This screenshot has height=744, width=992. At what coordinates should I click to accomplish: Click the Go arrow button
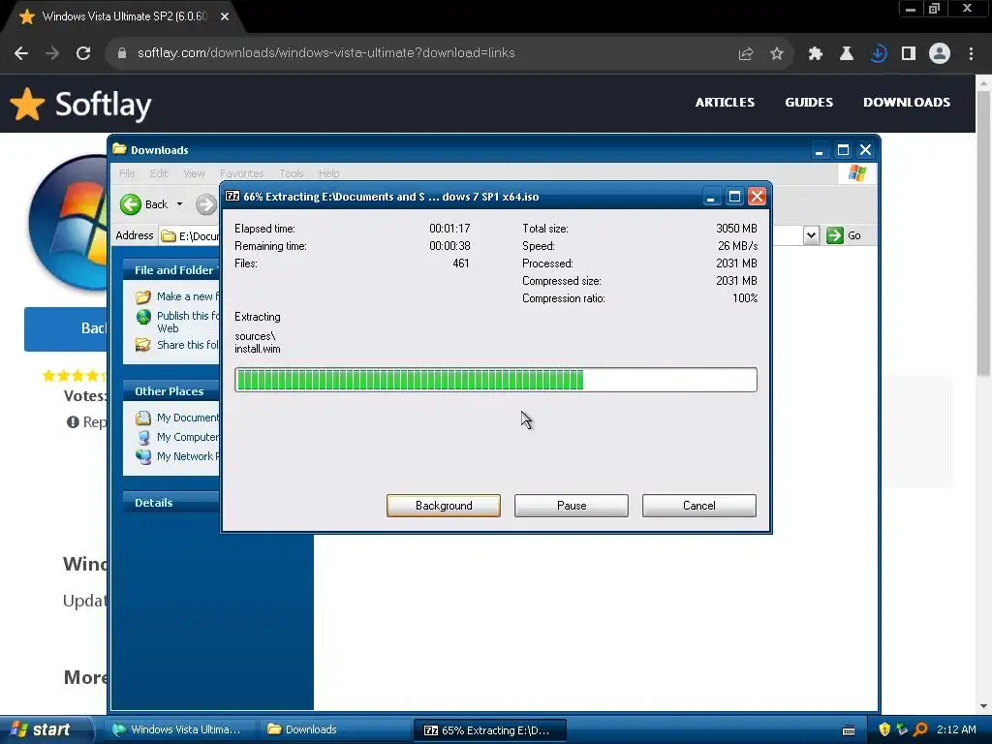click(835, 235)
